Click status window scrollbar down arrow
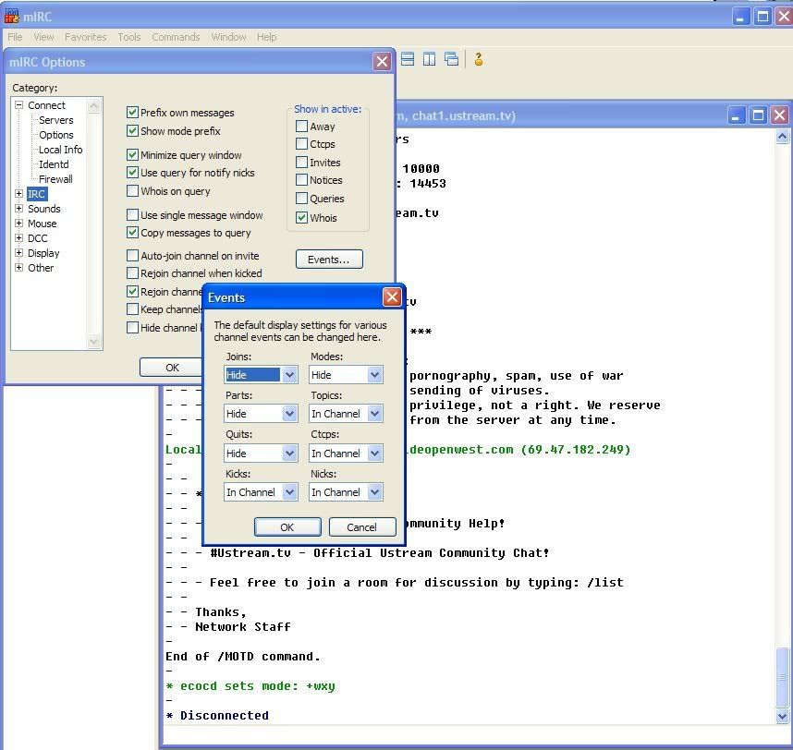Viewport: 793px width, 750px height. click(x=782, y=716)
